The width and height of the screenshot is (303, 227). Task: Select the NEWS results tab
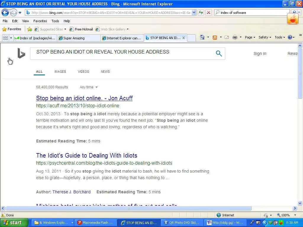click(105, 72)
